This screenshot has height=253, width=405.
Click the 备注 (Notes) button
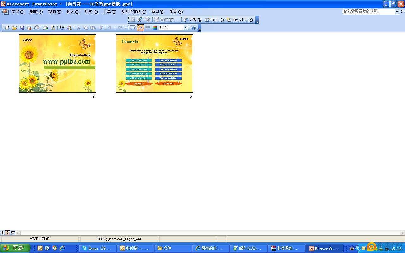coord(166,20)
